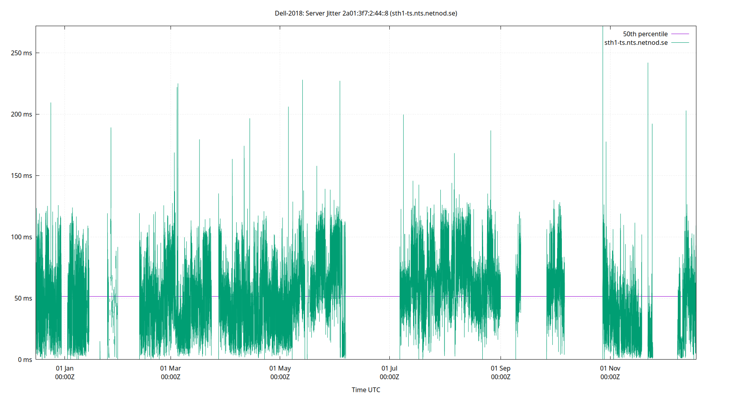732x396 pixels.
Task: Select the 0 ms y-axis label
Action: pyautogui.click(x=25, y=360)
